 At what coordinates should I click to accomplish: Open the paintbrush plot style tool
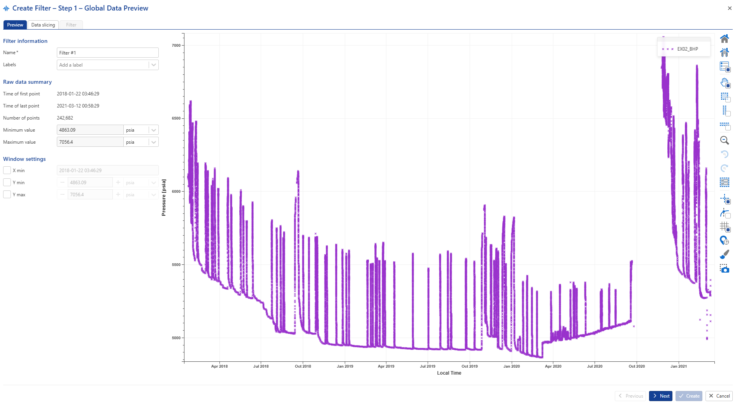click(x=724, y=255)
